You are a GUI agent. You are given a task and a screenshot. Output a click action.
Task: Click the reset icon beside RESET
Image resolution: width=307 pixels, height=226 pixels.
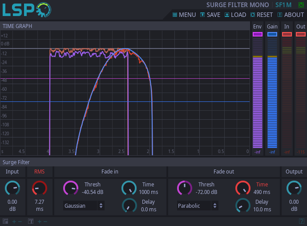[x=253, y=15]
